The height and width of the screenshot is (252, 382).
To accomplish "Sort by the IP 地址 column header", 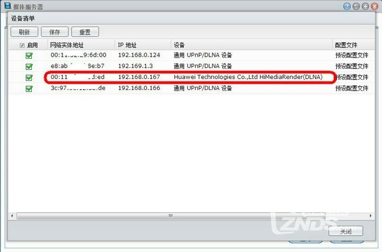I will [x=143, y=45].
